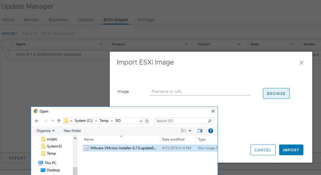This screenshot has width=321, height=175.
Task: Select the ESXi images tab
Action: pos(116,20)
